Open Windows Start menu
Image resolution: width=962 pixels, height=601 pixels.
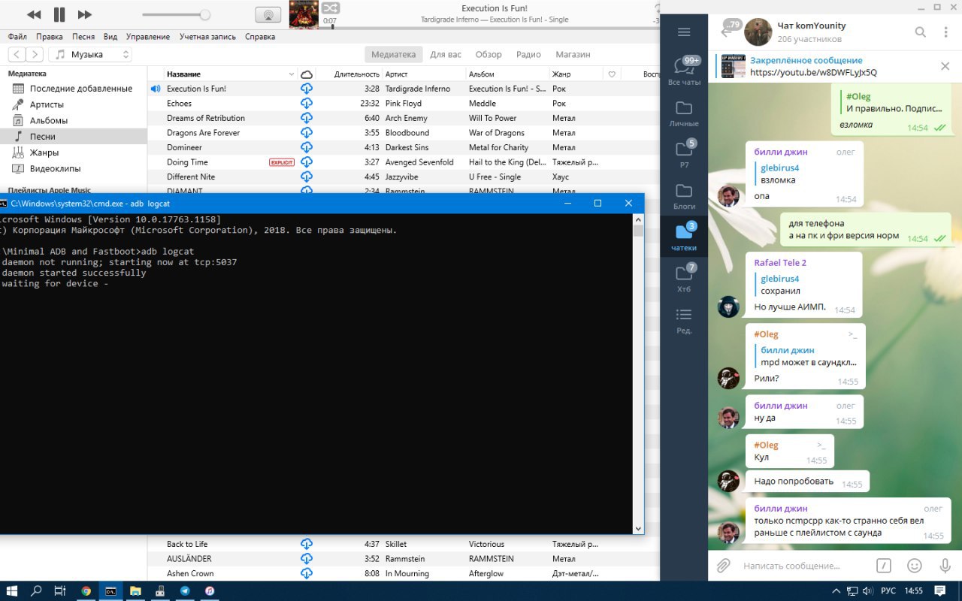tap(14, 591)
